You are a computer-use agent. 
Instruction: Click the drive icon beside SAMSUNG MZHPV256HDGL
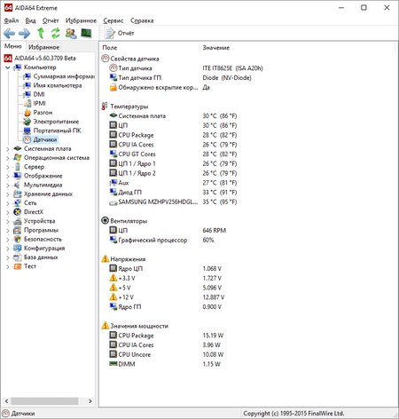[113, 202]
